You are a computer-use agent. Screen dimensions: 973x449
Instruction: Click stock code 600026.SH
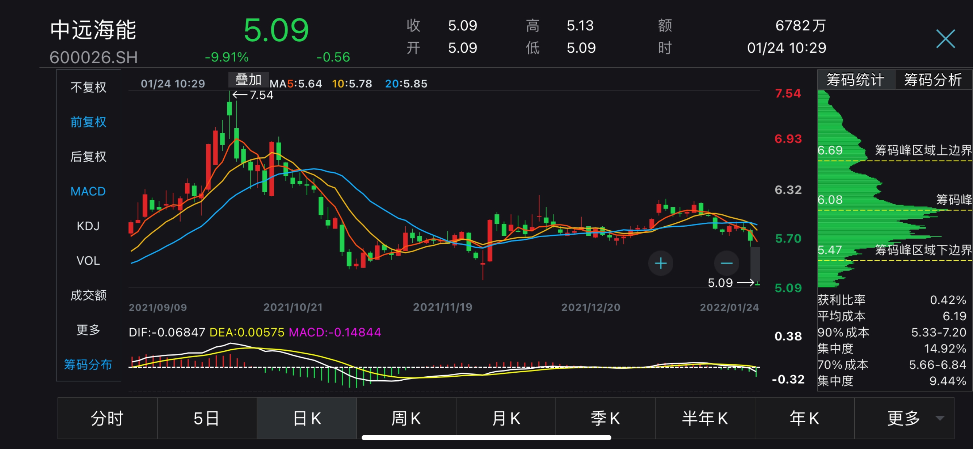pyautogui.click(x=94, y=57)
